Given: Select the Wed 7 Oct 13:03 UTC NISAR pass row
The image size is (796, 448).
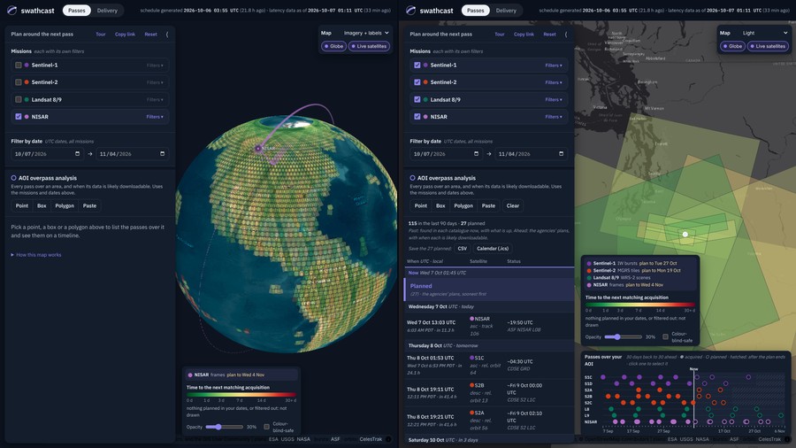Looking at the screenshot, I should (488, 326).
